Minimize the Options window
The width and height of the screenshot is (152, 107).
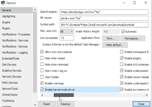[x=124, y=3]
